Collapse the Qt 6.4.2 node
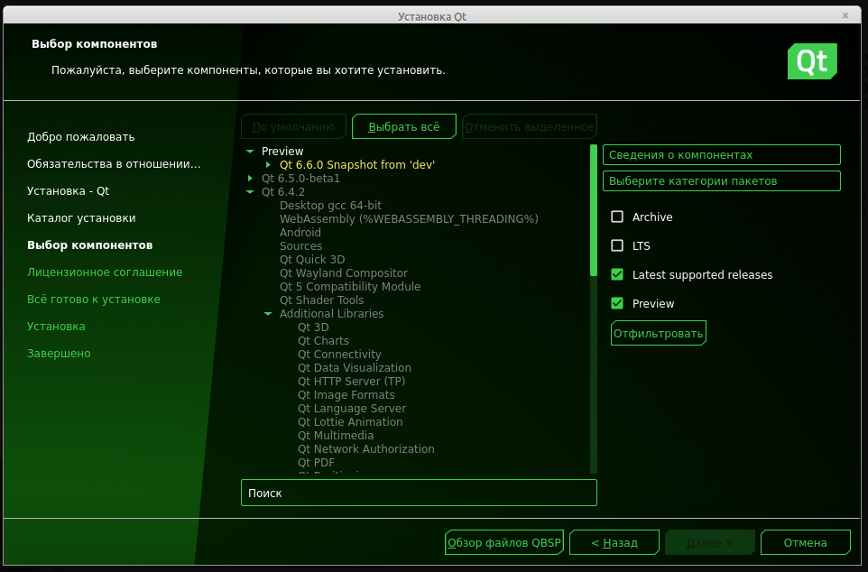 pos(250,191)
